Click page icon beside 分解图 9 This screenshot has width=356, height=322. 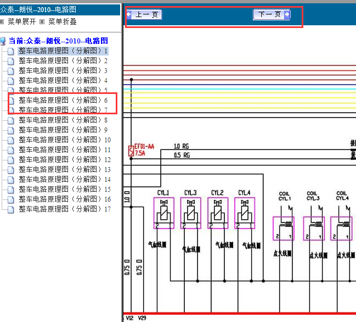pos(10,131)
